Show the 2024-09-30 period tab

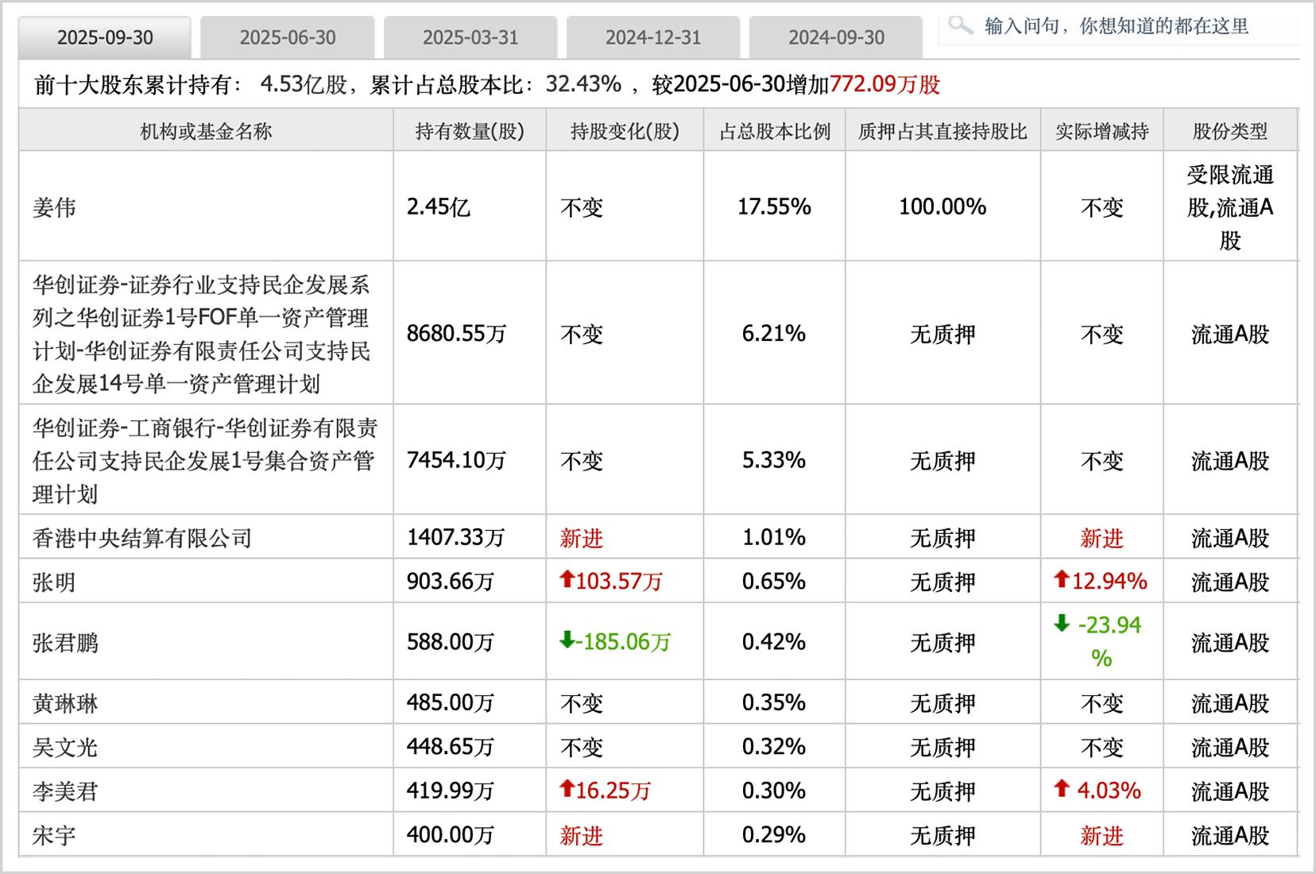click(836, 37)
